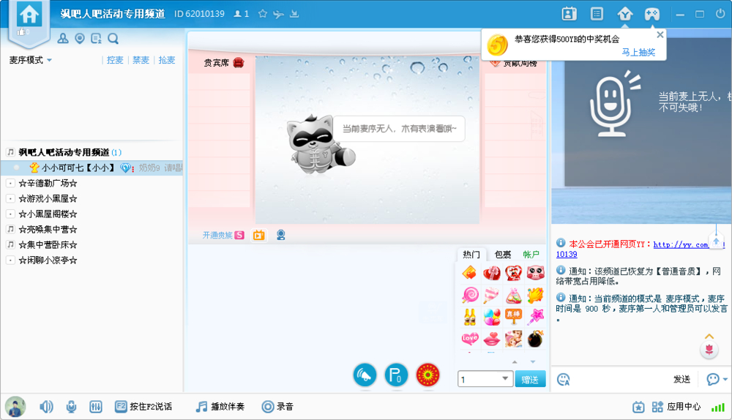
Task: Select the red lips gift
Action: coord(492,339)
